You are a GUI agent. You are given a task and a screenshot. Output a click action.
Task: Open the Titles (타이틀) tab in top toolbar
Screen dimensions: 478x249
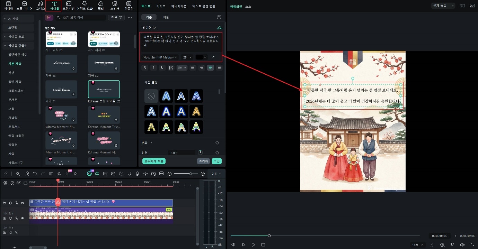54,6
